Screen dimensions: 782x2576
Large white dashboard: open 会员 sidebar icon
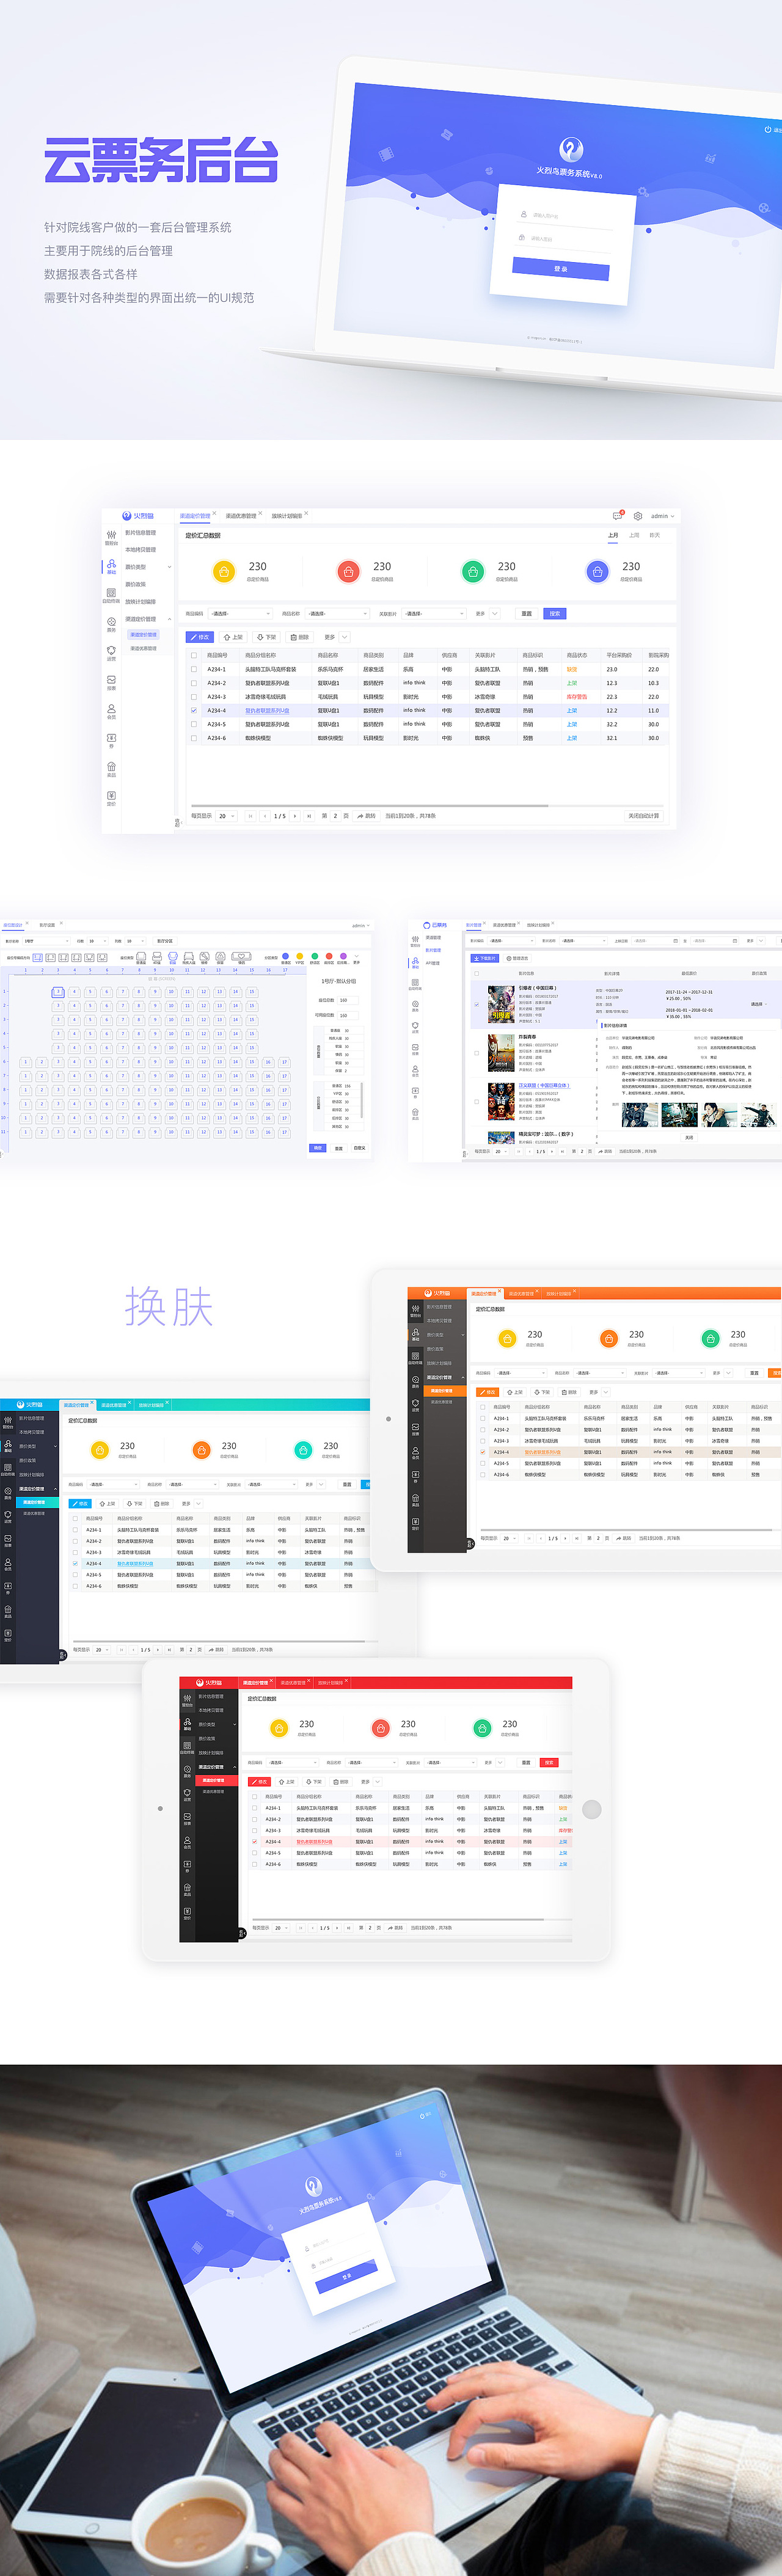(111, 711)
